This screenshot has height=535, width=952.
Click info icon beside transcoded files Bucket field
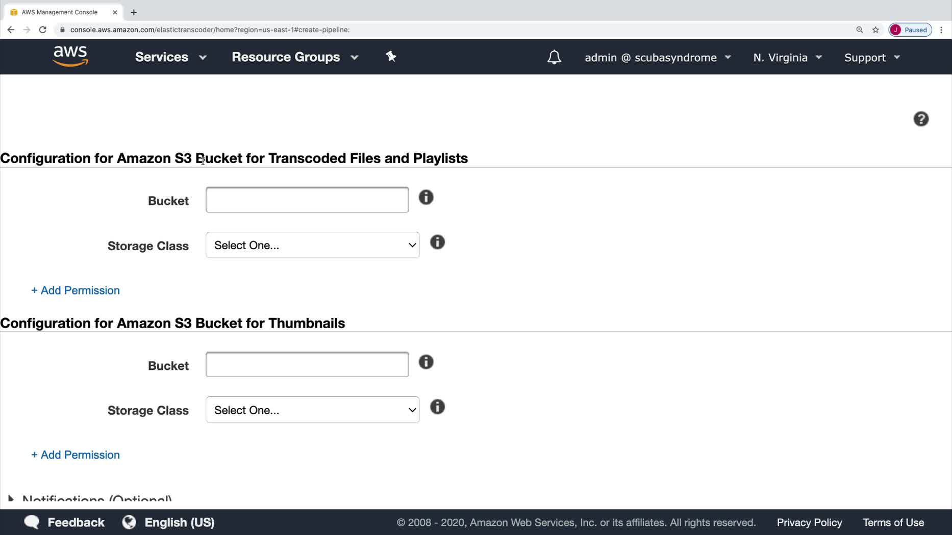[x=426, y=197]
